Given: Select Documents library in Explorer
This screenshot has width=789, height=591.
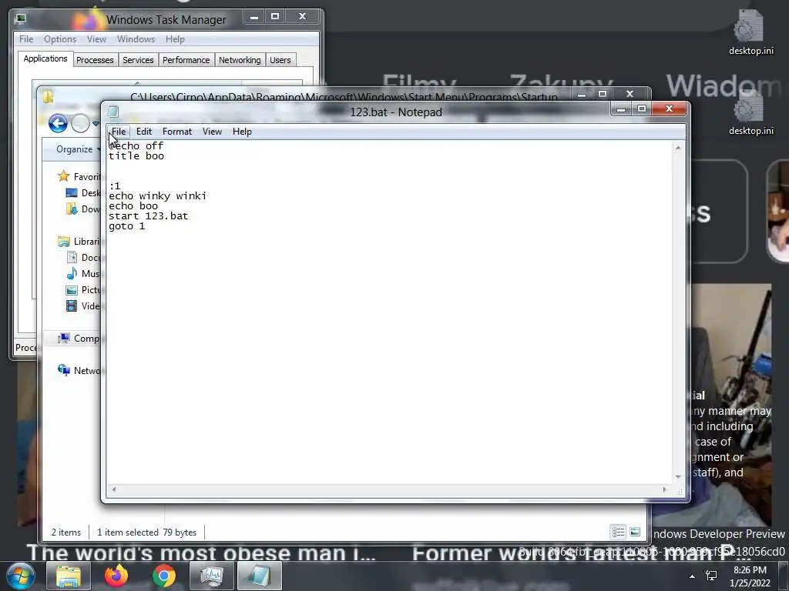Looking at the screenshot, I should click(83, 258).
